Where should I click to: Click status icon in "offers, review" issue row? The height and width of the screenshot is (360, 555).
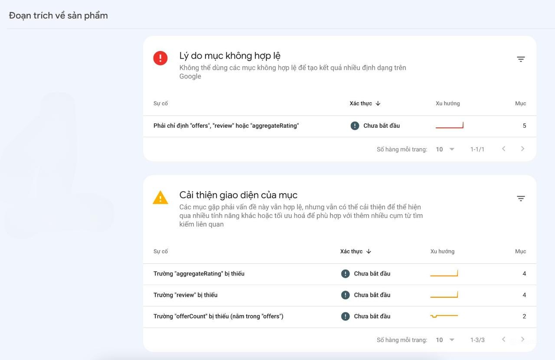tap(355, 126)
